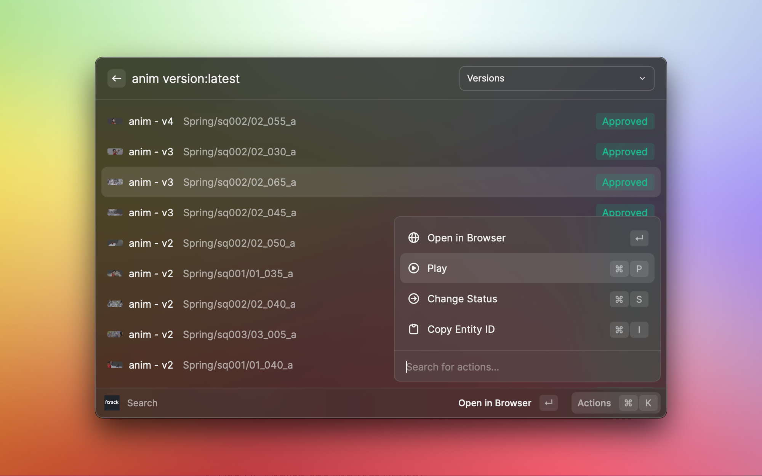Select anim v2 Spring/sq003/03_005_a row

click(239, 334)
